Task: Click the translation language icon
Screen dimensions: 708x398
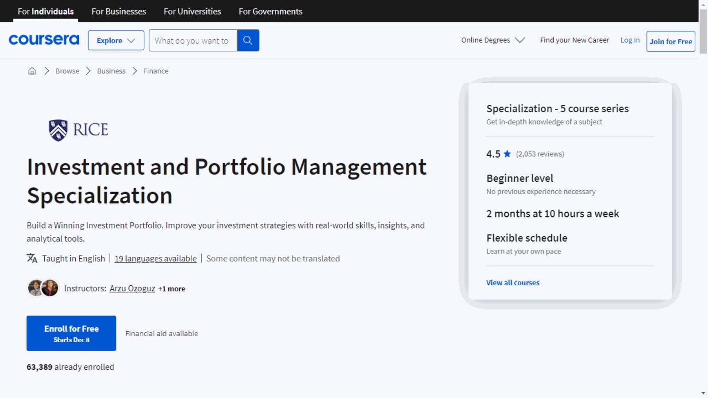Action: coord(32,258)
